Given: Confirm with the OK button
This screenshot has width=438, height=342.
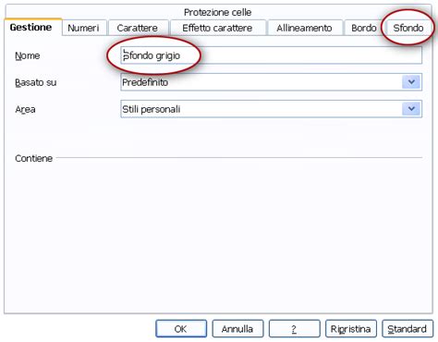Looking at the screenshot, I should [x=181, y=329].
